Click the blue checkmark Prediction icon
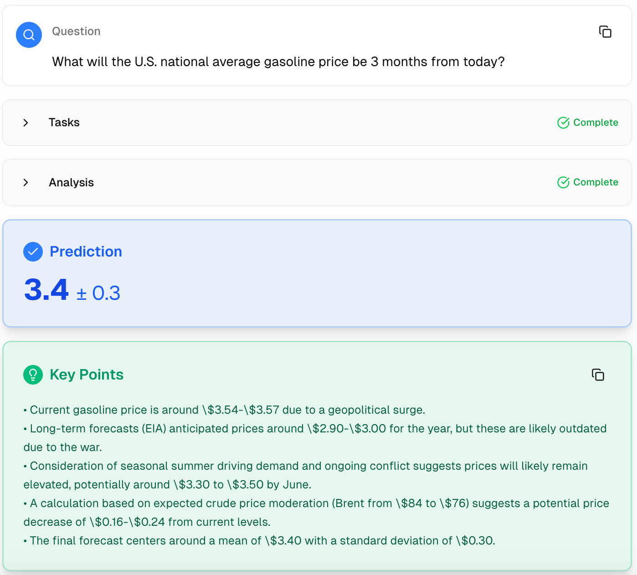 [x=33, y=252]
